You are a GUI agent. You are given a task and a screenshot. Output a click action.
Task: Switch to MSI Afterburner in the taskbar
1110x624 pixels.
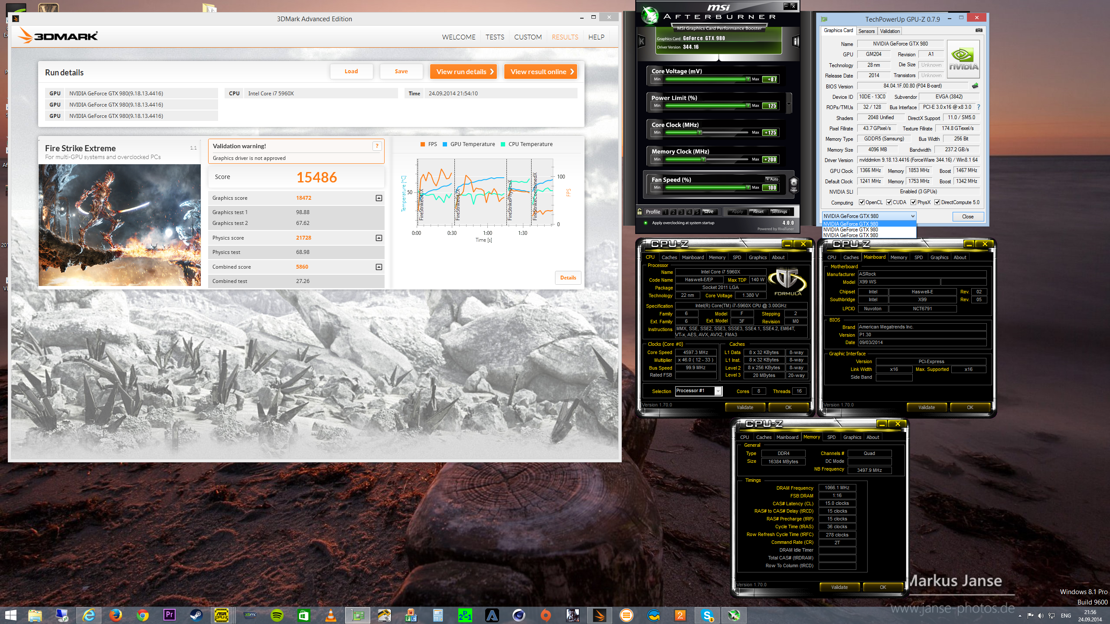(x=734, y=615)
